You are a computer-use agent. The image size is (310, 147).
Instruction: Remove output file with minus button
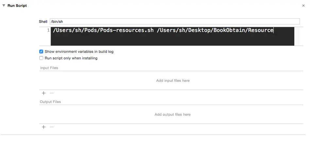52,127
